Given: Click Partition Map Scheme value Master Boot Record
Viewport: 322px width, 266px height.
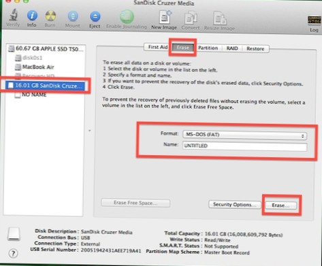Looking at the screenshot, I should (227, 252).
